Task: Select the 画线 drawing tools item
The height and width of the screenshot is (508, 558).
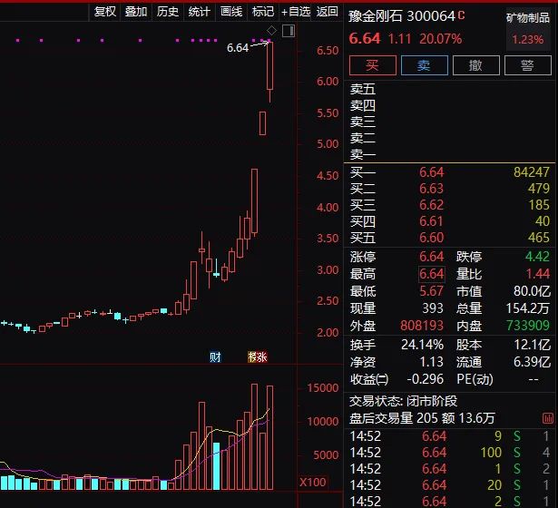Action: pos(231,12)
